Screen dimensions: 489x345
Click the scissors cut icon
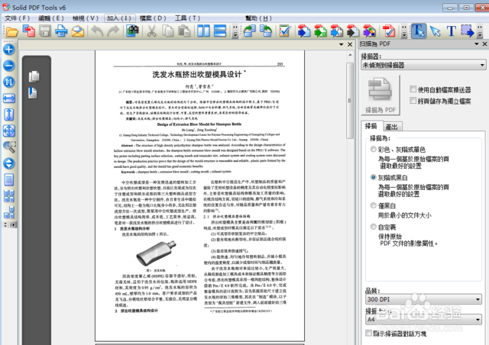pos(151,31)
